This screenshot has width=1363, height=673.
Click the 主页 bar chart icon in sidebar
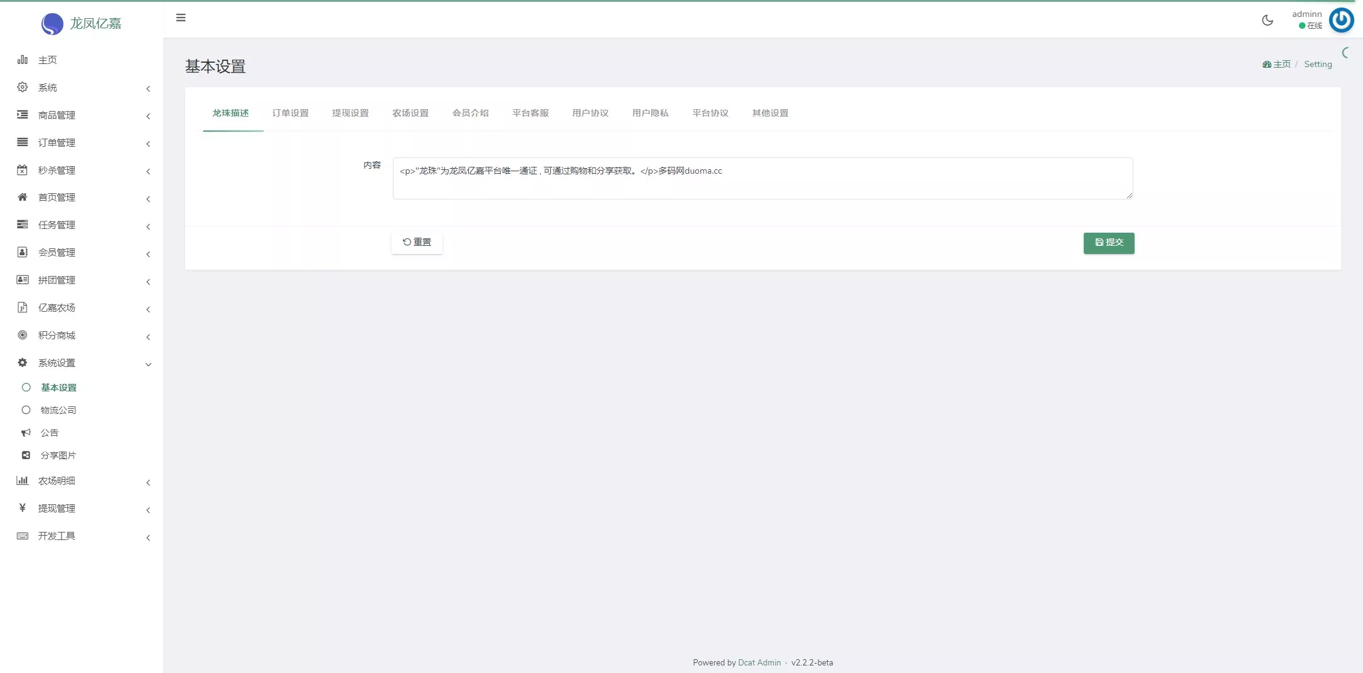(23, 60)
